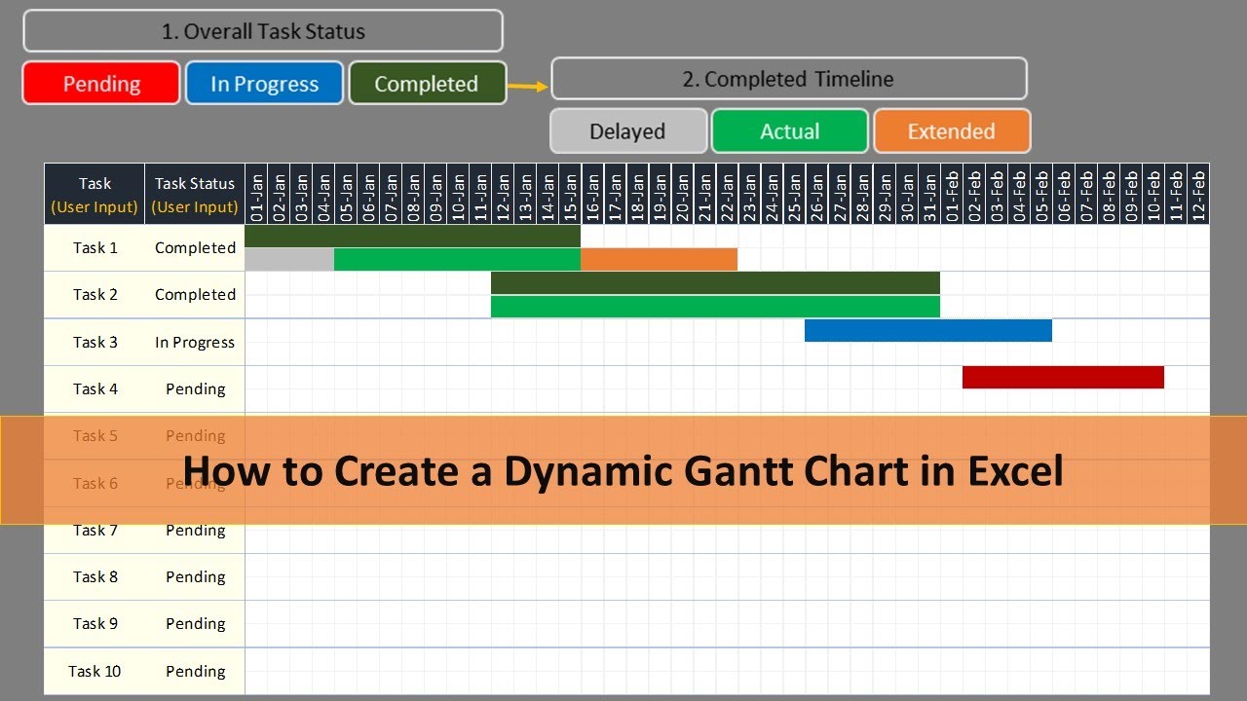1247x701 pixels.
Task: Click the '2. Completed Timeline' heading box
Action: point(788,79)
